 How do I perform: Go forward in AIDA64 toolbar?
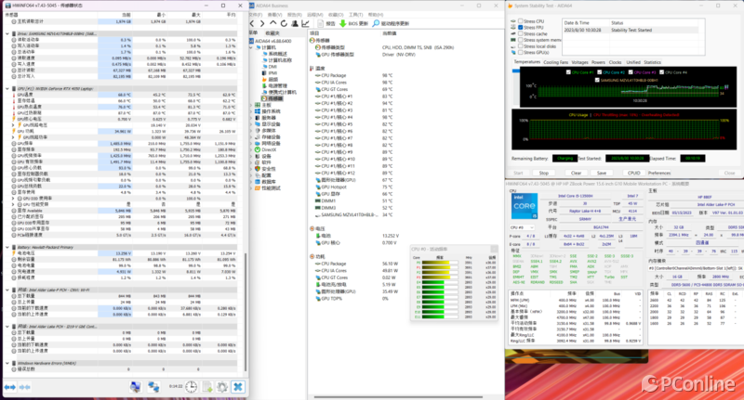tap(262, 23)
